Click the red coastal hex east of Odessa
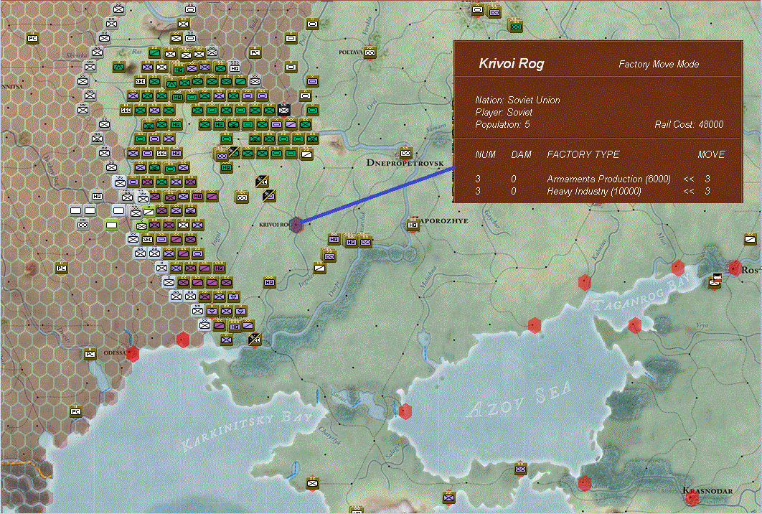The width and height of the screenshot is (762, 514). pyautogui.click(x=183, y=340)
